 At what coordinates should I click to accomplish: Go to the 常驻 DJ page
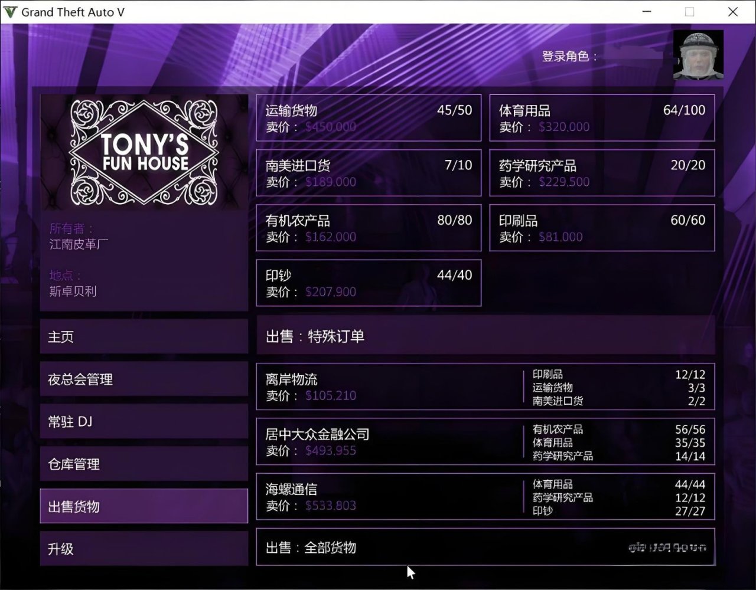[x=144, y=421]
